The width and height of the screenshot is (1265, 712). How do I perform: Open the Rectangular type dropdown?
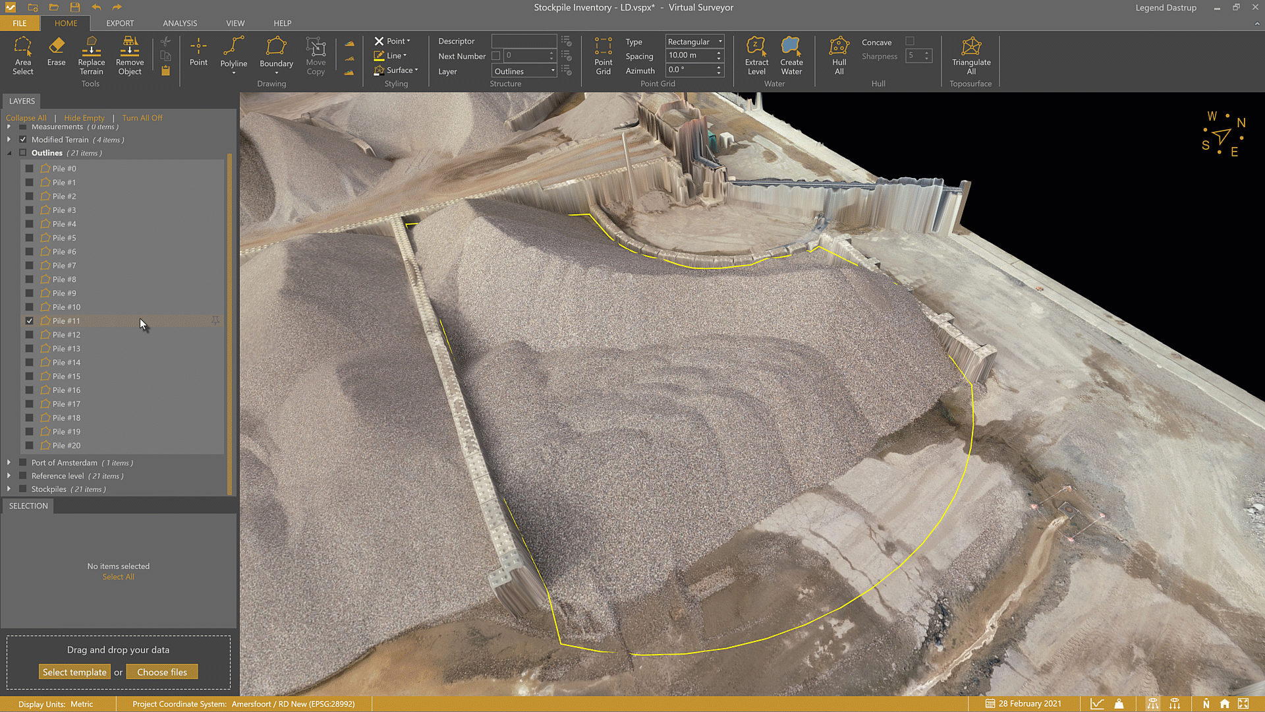tap(694, 42)
